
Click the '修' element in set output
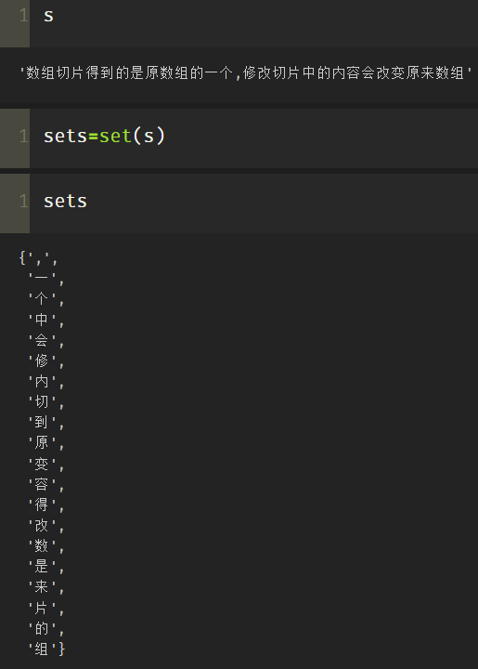(42, 361)
